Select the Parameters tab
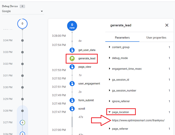175x135 pixels. click(122, 37)
